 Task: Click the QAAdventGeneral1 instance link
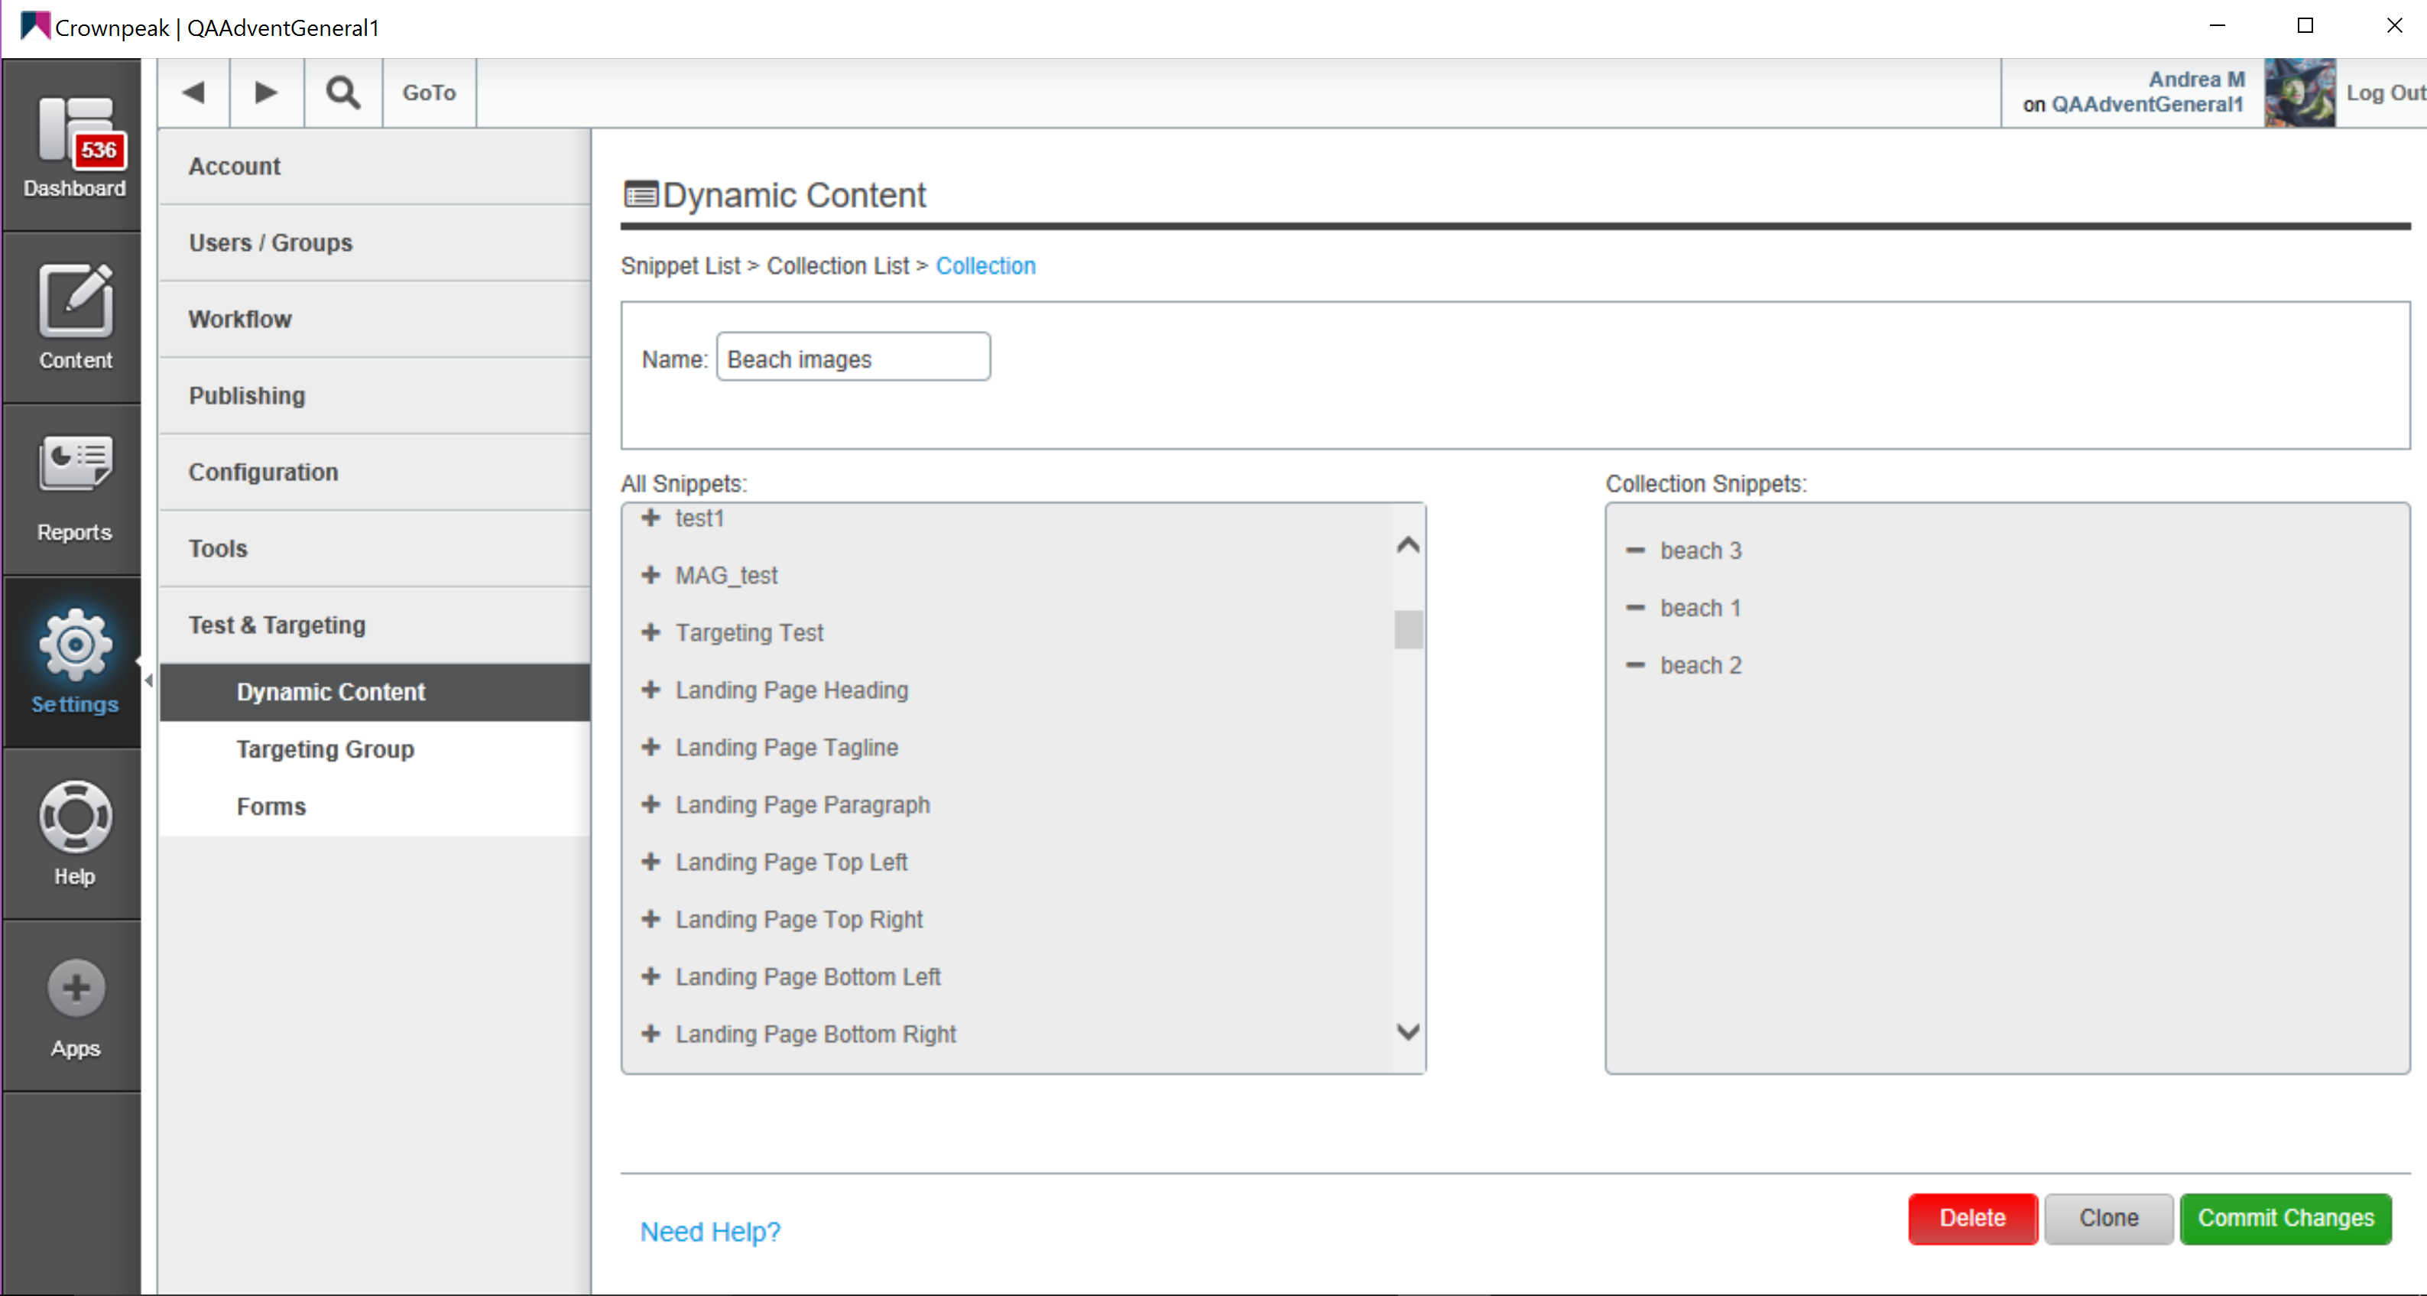[x=2147, y=105]
